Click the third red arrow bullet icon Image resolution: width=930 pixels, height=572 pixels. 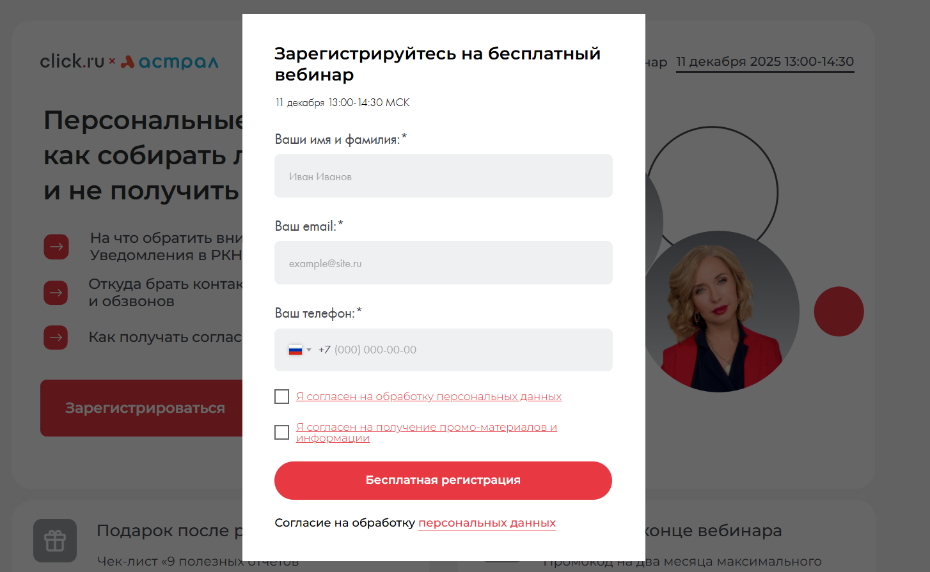[56, 337]
